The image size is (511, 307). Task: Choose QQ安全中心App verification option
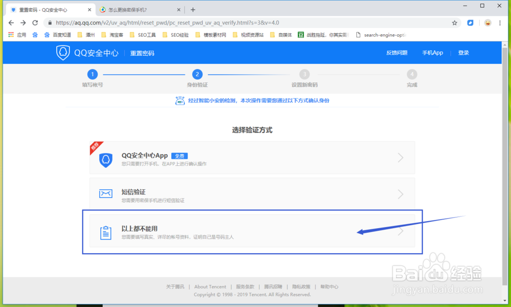tap(252, 158)
